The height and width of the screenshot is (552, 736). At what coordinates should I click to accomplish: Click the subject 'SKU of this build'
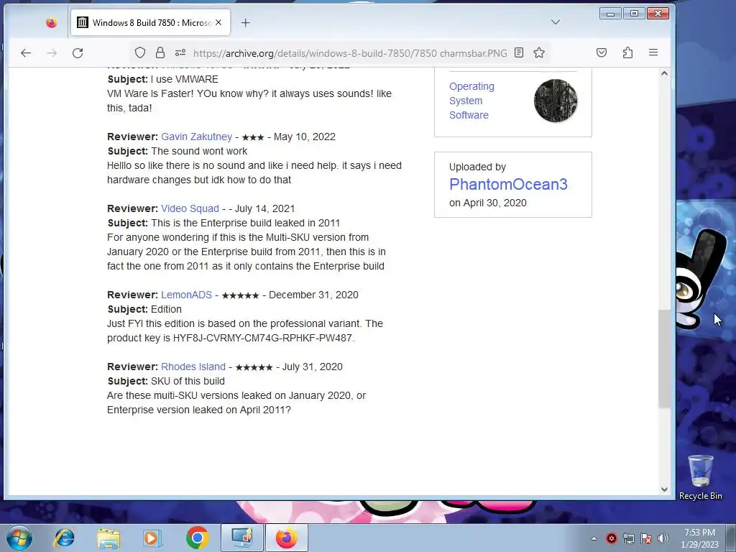[188, 381]
